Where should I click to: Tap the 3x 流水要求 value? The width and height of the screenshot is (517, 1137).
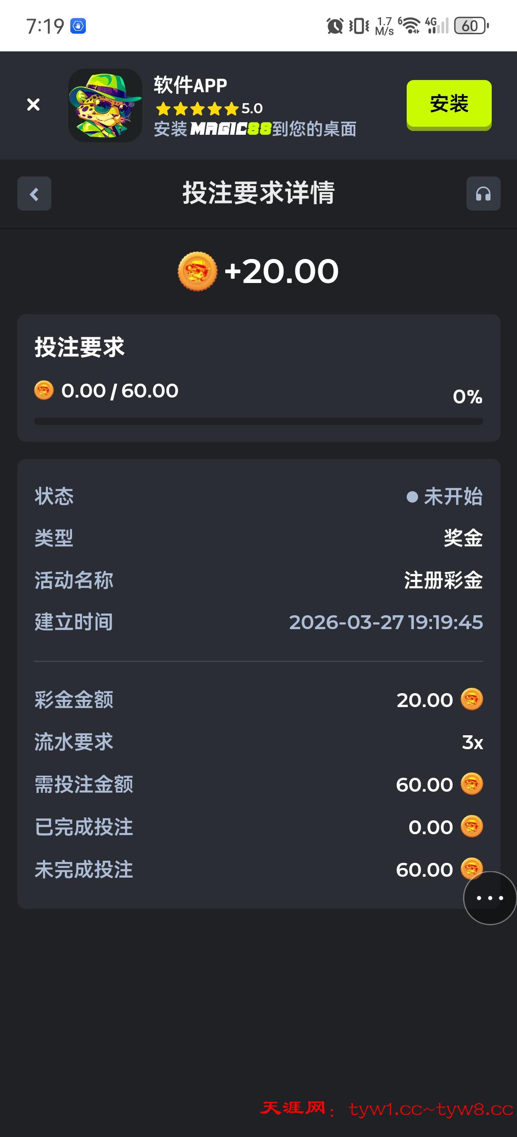472,742
